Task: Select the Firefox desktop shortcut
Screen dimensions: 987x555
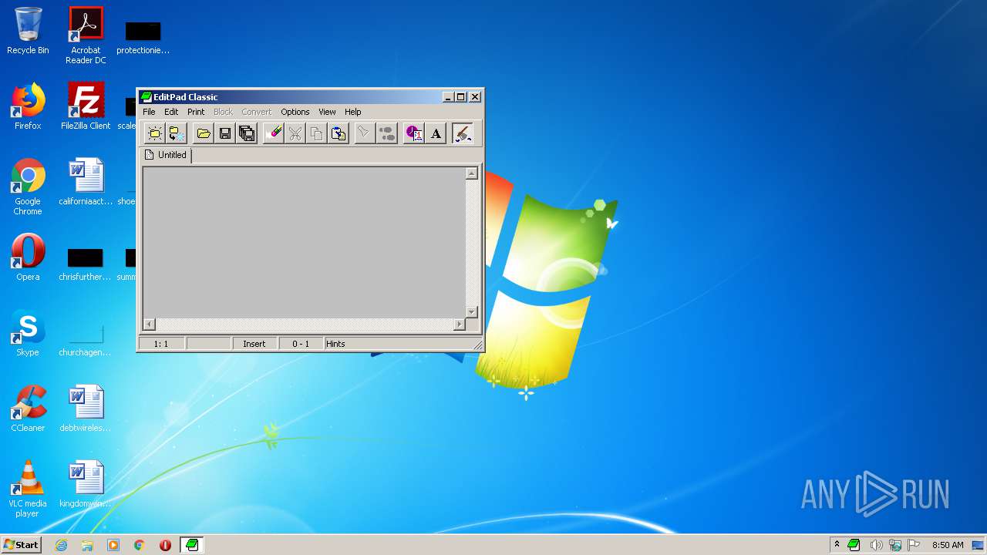Action: 28,106
